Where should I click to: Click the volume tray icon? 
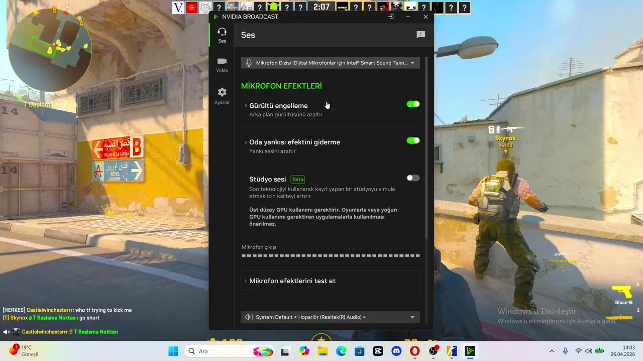(589, 351)
